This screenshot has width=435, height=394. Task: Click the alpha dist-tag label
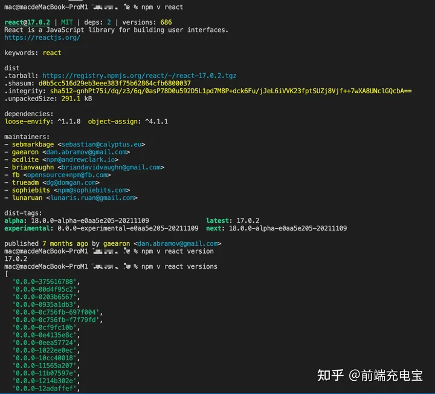coord(14,221)
